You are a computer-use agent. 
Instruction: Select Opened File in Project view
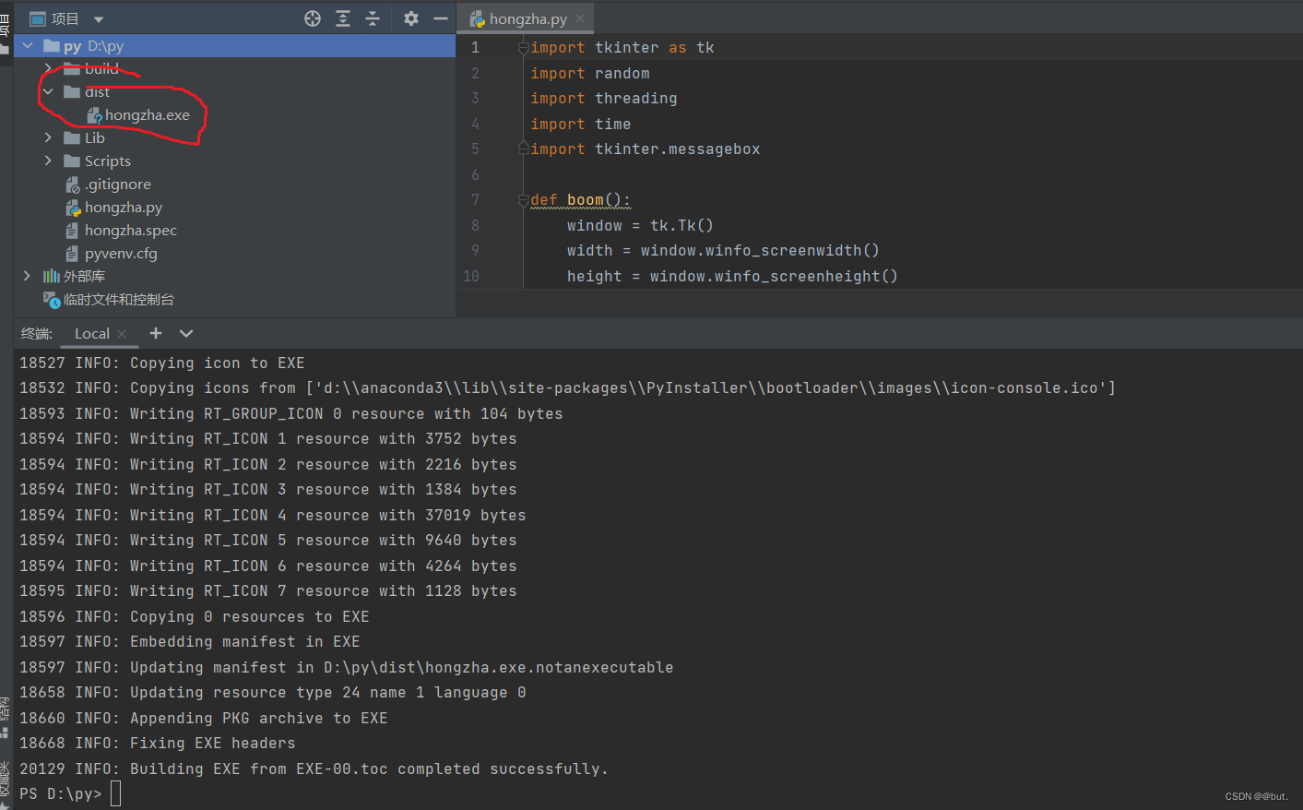click(312, 18)
